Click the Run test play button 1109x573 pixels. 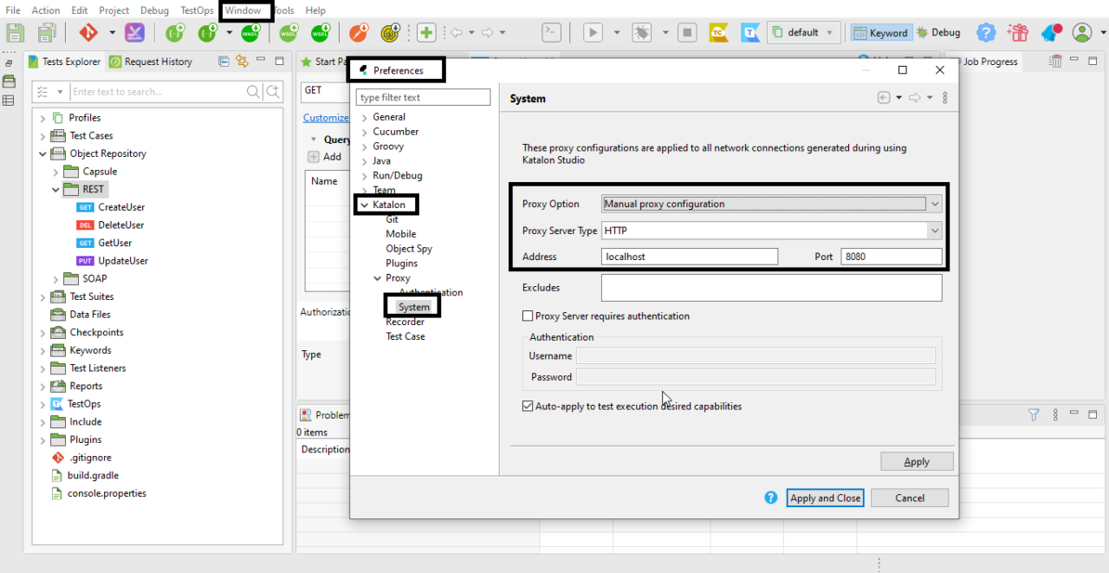click(x=593, y=33)
